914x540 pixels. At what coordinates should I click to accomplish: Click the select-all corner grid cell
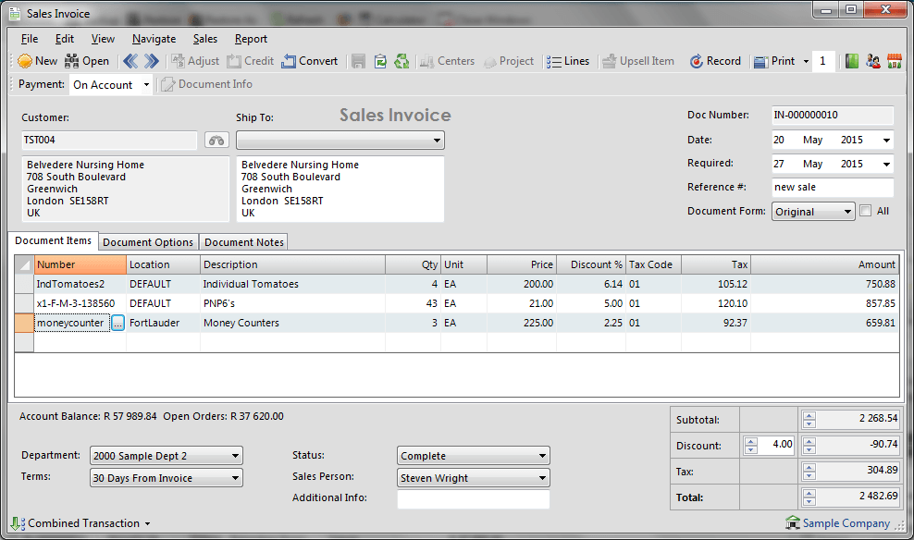click(x=24, y=264)
